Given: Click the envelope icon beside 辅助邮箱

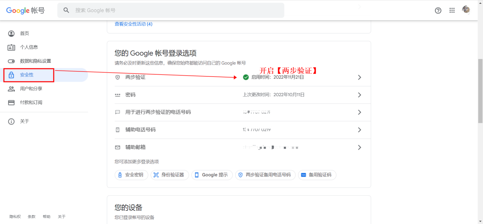Looking at the screenshot, I should point(117,147).
